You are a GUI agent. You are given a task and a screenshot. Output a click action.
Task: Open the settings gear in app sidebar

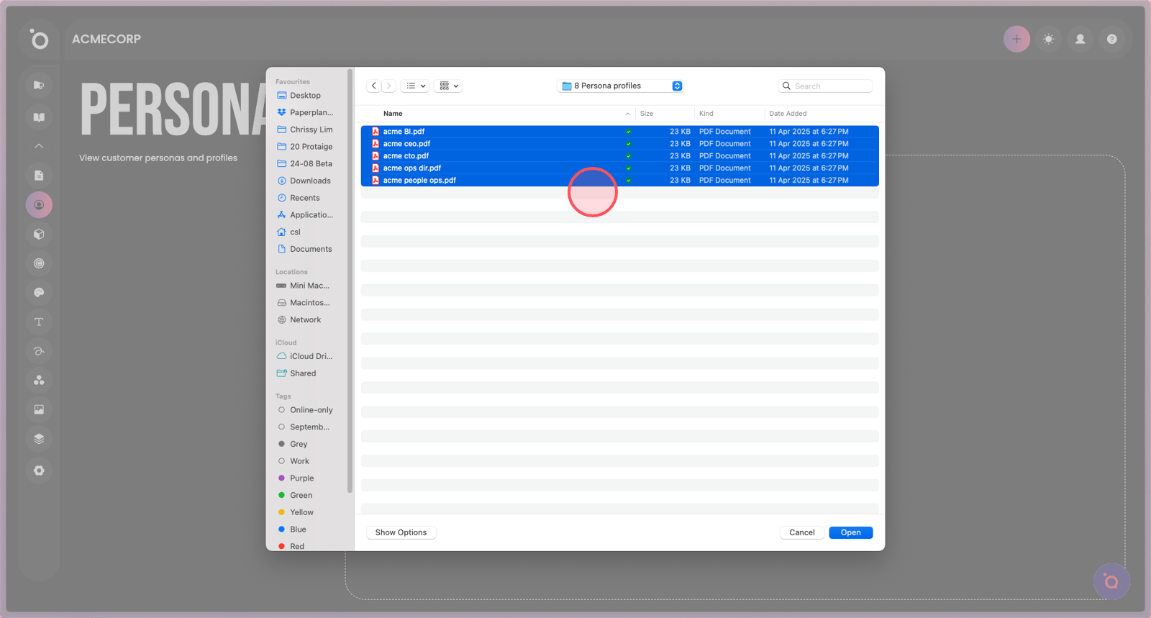[x=39, y=471]
